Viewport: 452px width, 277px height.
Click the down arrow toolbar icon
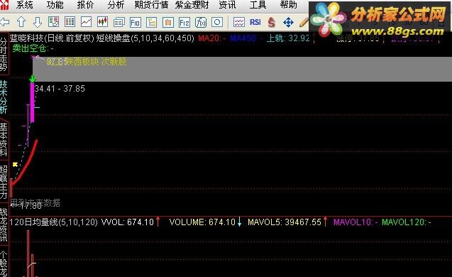pyautogui.click(x=38, y=22)
